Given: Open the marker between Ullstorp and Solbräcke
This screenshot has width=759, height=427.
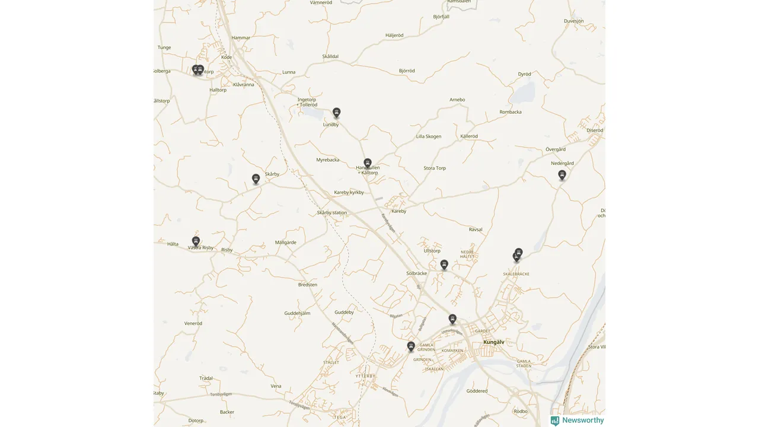Looking at the screenshot, I should point(444,265).
